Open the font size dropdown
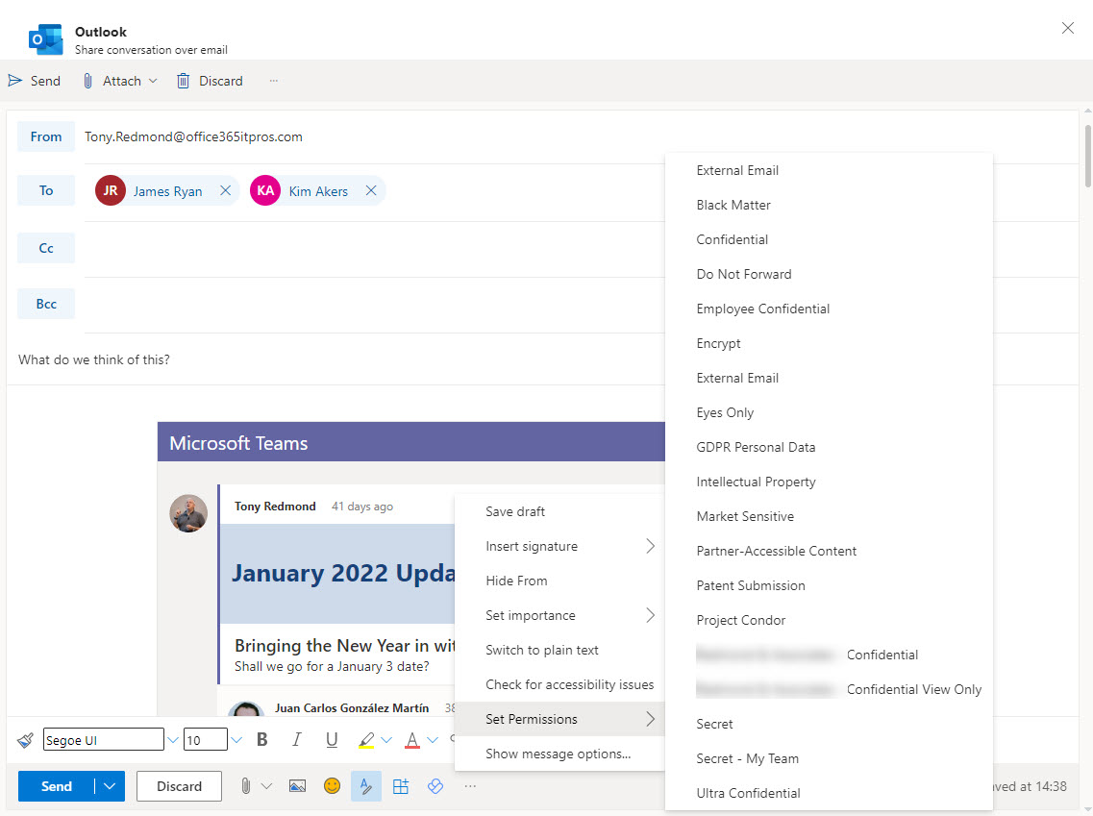Image resolution: width=1093 pixels, height=816 pixels. coord(236,739)
